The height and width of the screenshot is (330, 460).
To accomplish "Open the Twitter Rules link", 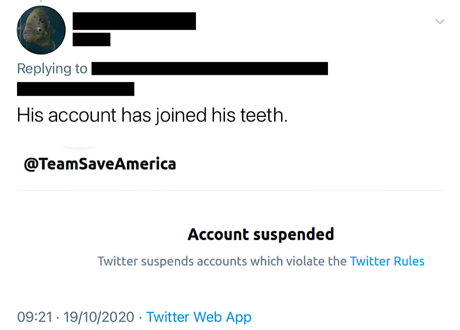I will point(387,261).
